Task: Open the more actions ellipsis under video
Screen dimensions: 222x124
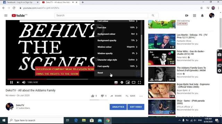Action: [141, 96]
